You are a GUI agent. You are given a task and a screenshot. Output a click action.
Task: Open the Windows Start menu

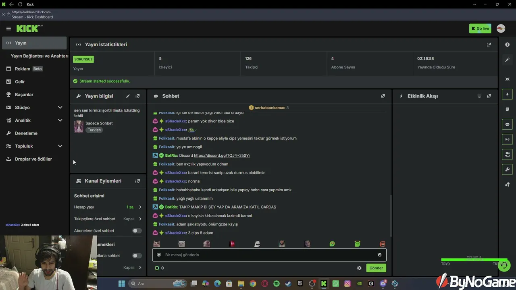(x=122, y=284)
